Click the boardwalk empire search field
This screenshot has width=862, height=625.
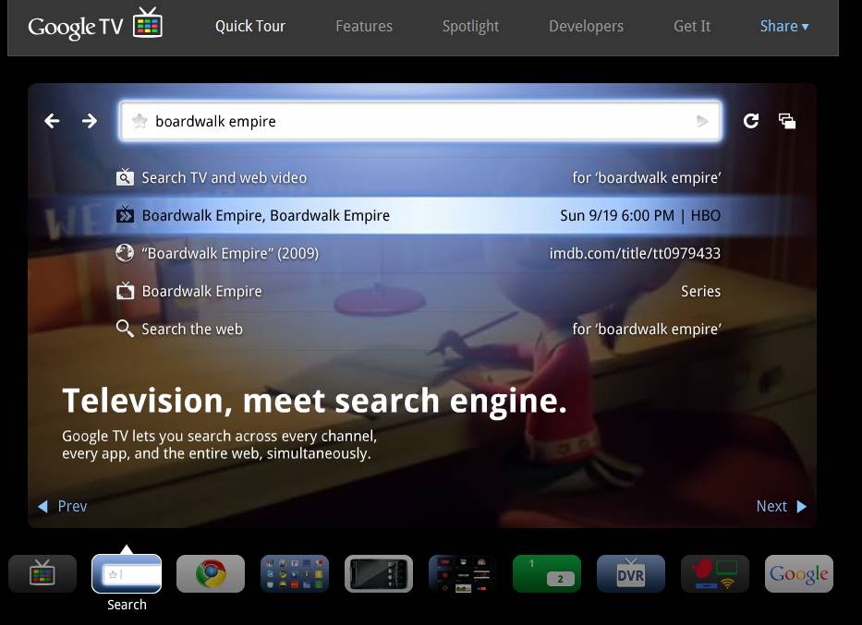[x=420, y=121]
